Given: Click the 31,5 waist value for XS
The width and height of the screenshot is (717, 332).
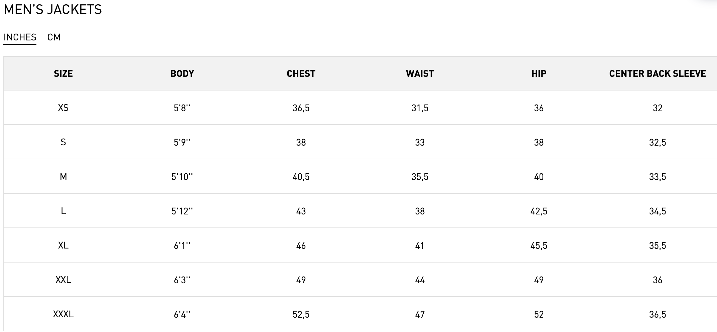Looking at the screenshot, I should pos(420,108).
